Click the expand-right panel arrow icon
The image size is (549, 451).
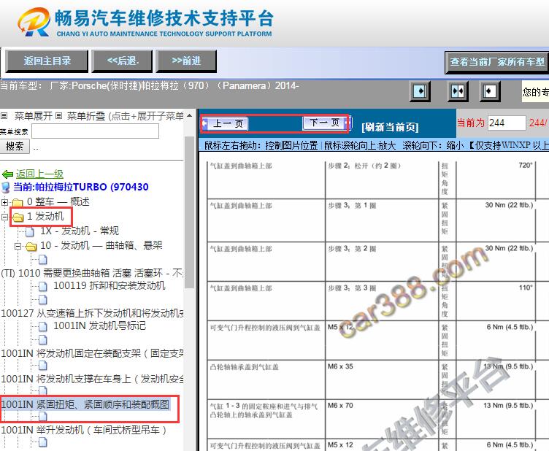pos(420,91)
